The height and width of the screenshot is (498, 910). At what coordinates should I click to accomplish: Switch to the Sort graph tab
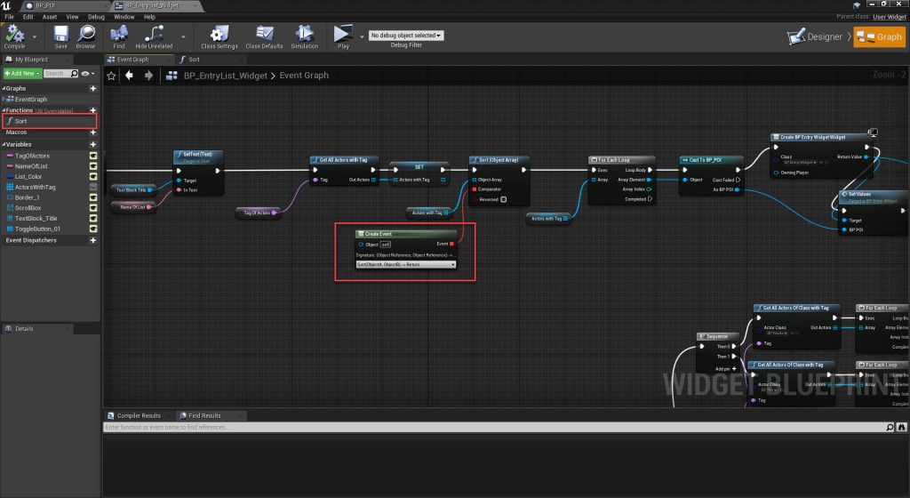click(x=193, y=60)
